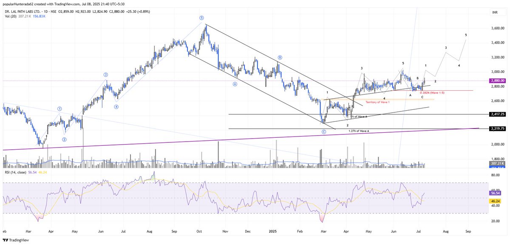This screenshot has width=510, height=245.
Task: Click the uncircled C corrective wave label
Action: [x=422, y=97]
